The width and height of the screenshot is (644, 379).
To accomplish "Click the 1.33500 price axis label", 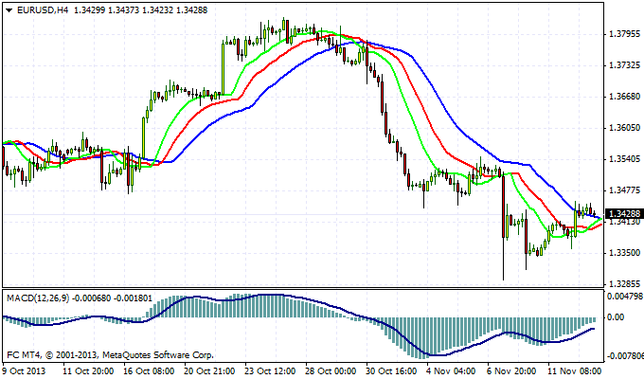I will click(624, 252).
